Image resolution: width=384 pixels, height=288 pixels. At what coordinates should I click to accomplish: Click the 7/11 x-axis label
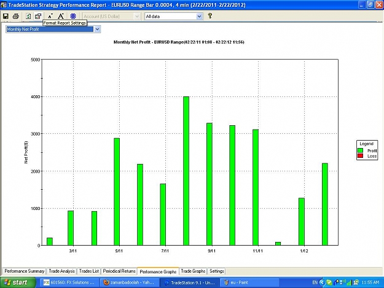click(x=165, y=251)
